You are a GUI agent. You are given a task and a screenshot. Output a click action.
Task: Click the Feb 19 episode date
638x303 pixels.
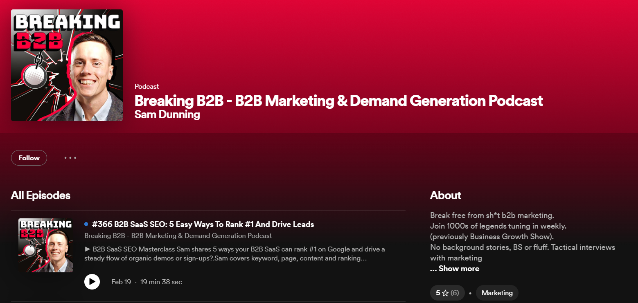[121, 282]
